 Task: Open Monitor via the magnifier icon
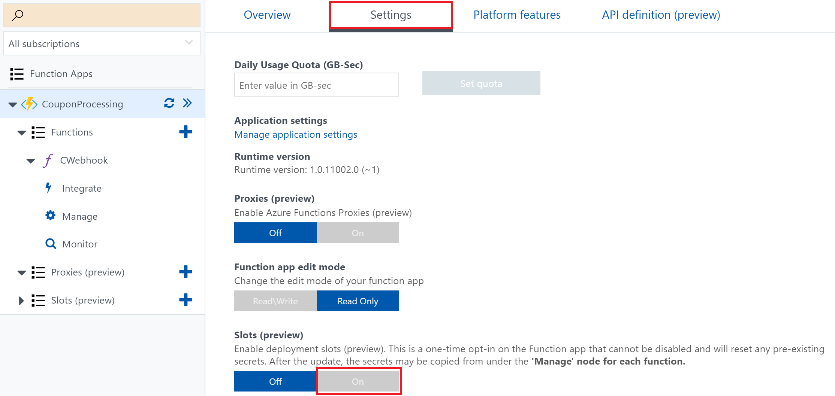pos(51,244)
